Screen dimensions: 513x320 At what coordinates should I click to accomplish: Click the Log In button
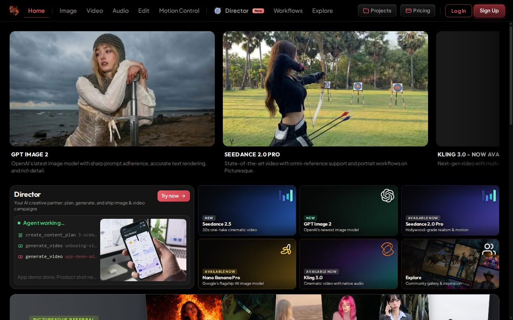458,11
